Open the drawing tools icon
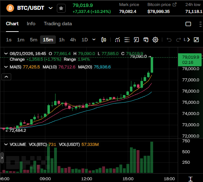The height and width of the screenshot is (182, 203). click(x=136, y=40)
